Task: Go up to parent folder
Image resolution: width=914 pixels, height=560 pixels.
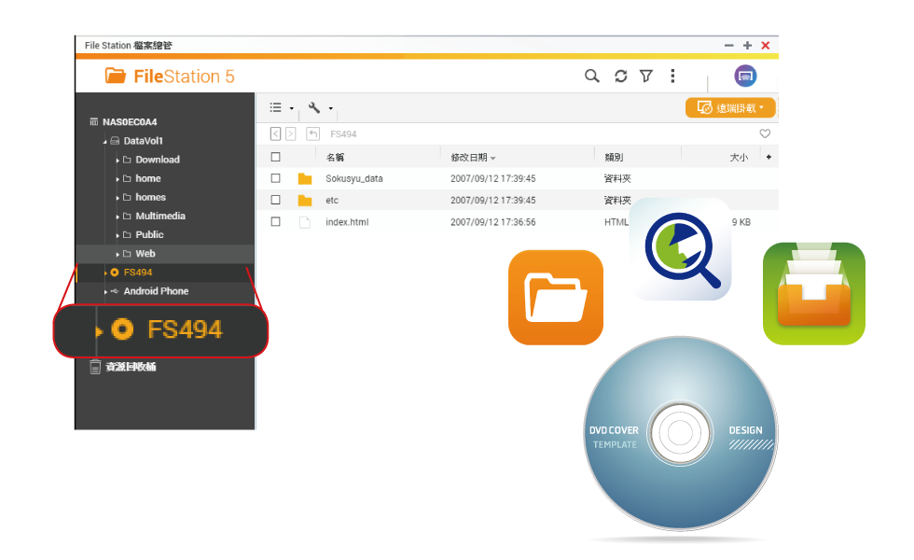Action: (x=313, y=133)
